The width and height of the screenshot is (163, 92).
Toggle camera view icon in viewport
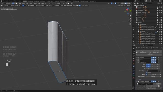click(130, 21)
